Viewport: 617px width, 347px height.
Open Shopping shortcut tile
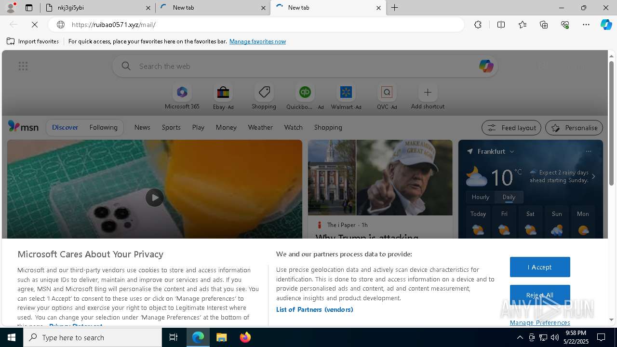[x=264, y=97]
